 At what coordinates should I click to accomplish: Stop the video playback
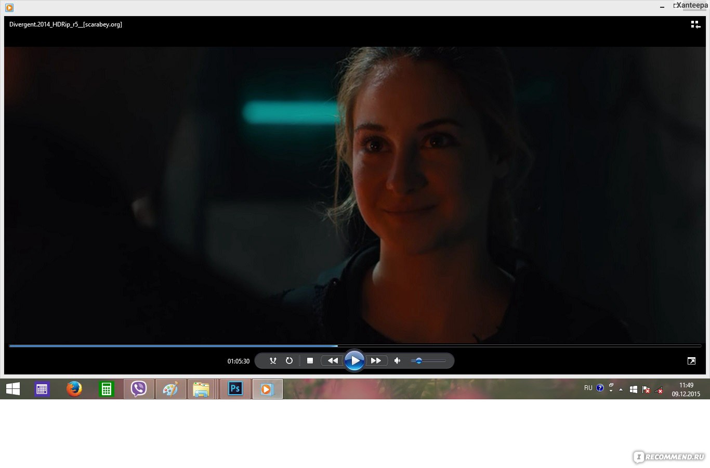click(310, 361)
